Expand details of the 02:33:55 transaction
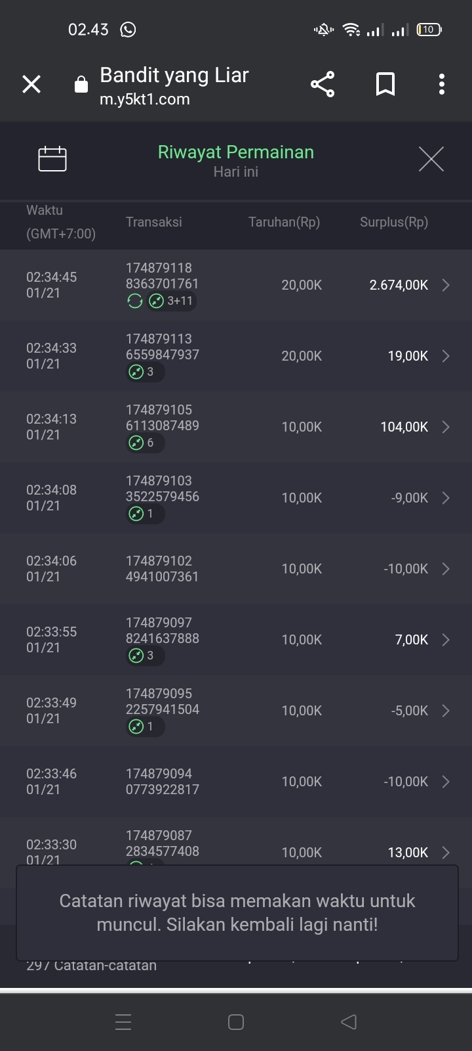 tap(446, 640)
